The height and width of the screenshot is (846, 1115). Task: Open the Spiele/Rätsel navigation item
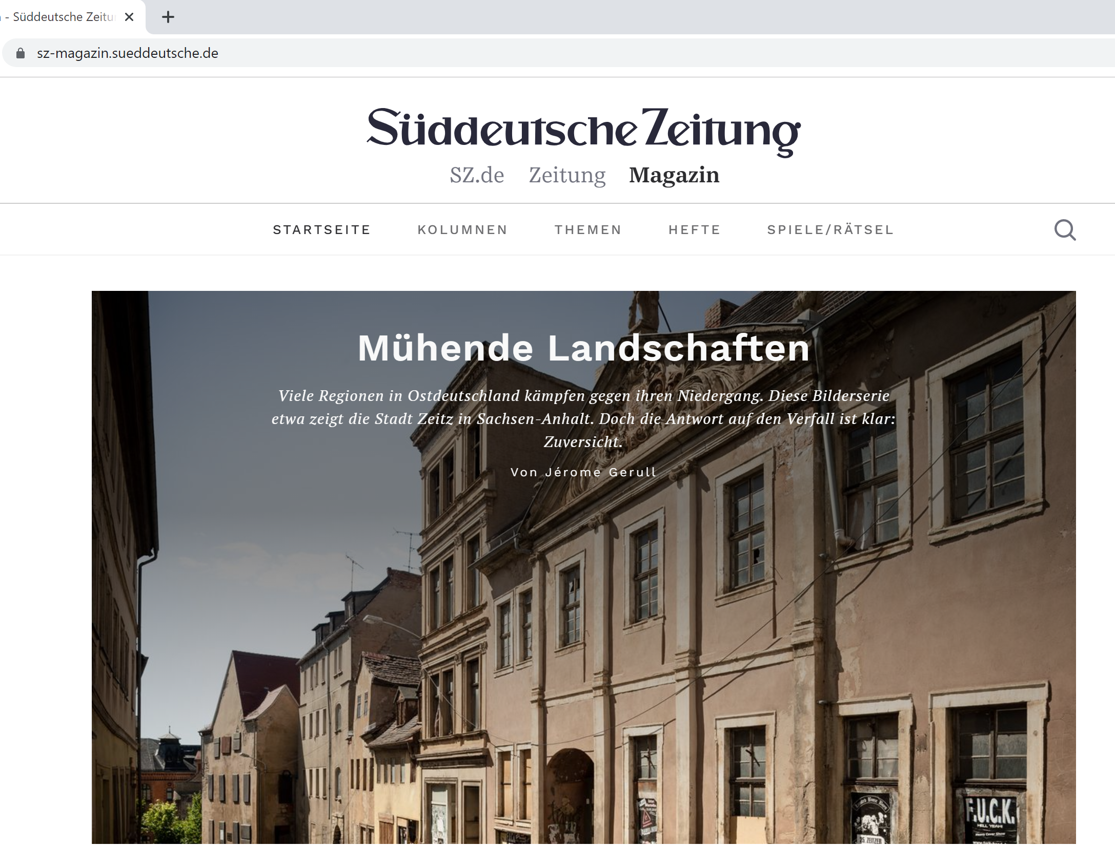[x=830, y=230]
